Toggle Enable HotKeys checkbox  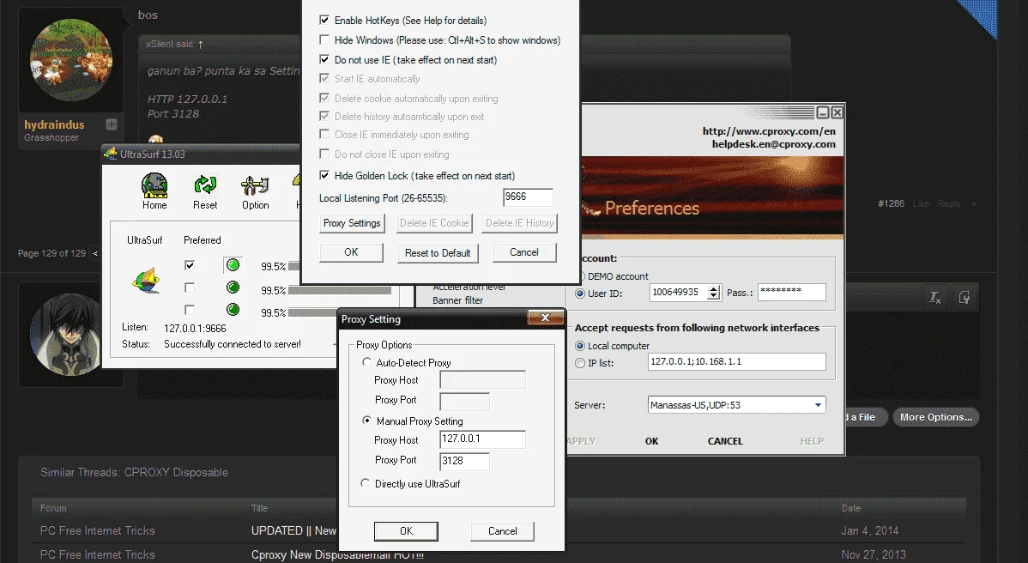click(x=324, y=21)
